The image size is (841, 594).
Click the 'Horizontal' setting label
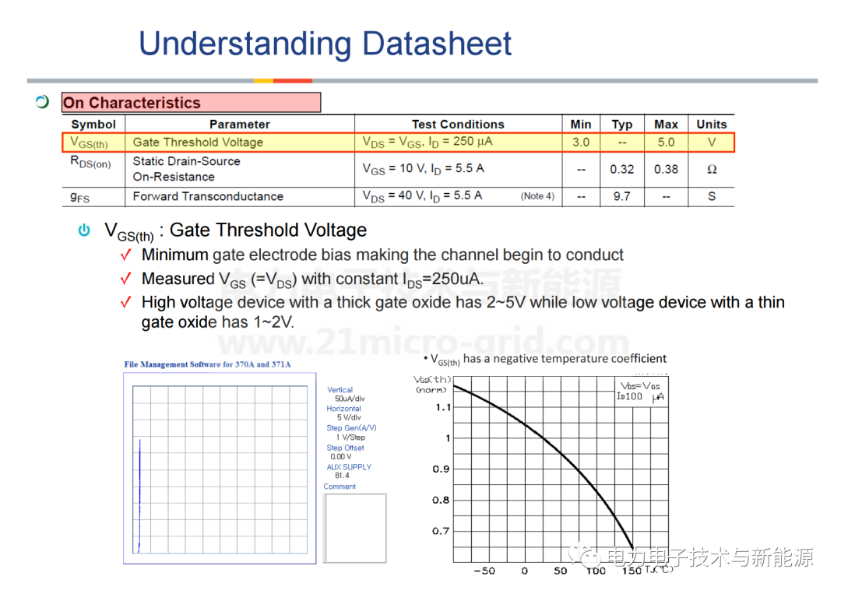(344, 409)
